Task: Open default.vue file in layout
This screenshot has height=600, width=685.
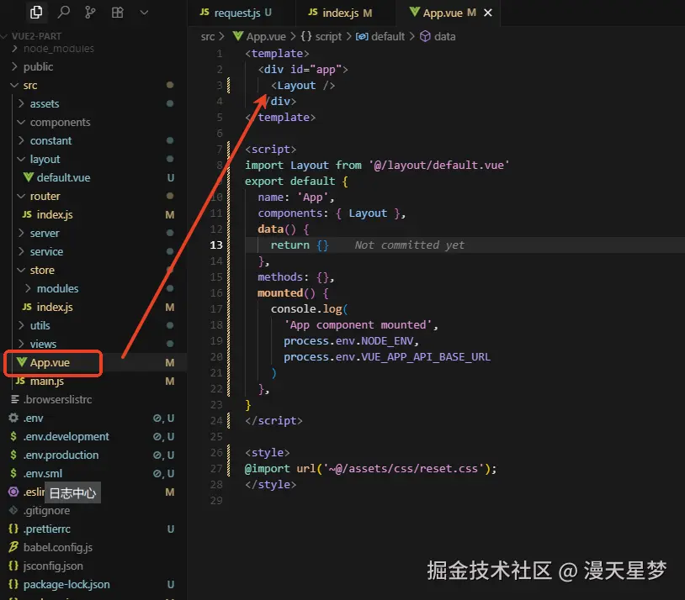Action: pos(63,177)
